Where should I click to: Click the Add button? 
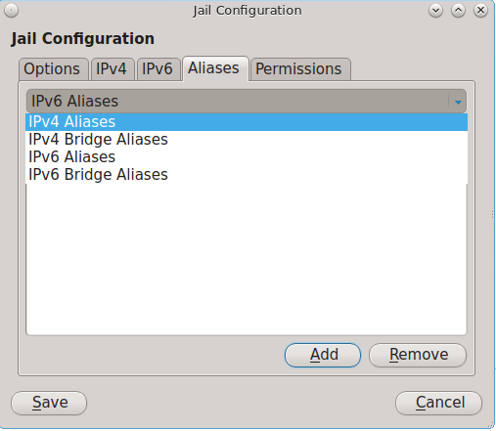323,355
